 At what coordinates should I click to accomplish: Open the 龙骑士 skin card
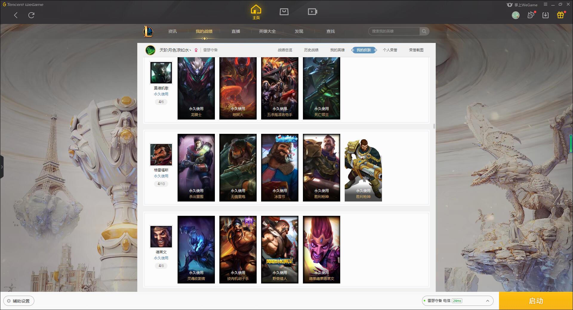point(196,88)
